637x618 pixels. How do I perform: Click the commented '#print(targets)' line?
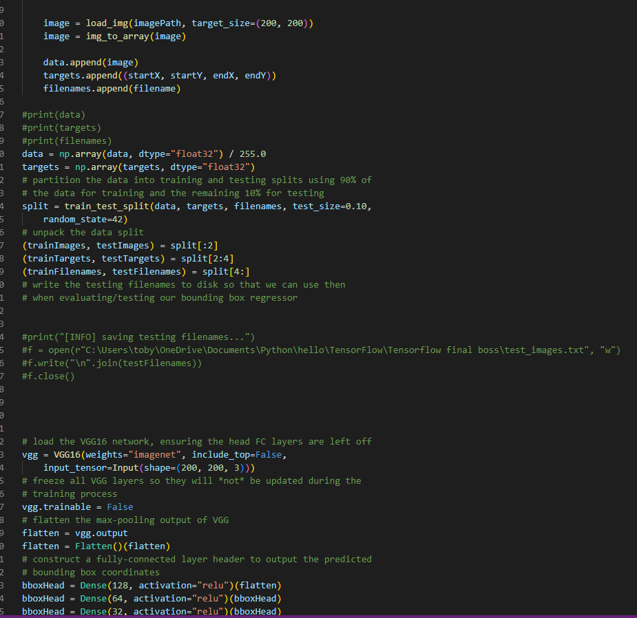(x=61, y=128)
